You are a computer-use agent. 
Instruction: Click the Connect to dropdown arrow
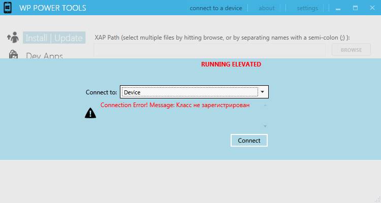tap(263, 92)
